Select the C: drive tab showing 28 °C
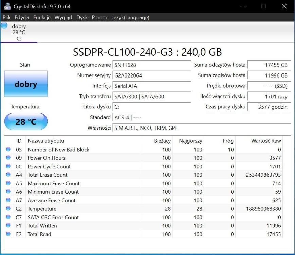The height and width of the screenshot is (255, 295). (x=19, y=32)
